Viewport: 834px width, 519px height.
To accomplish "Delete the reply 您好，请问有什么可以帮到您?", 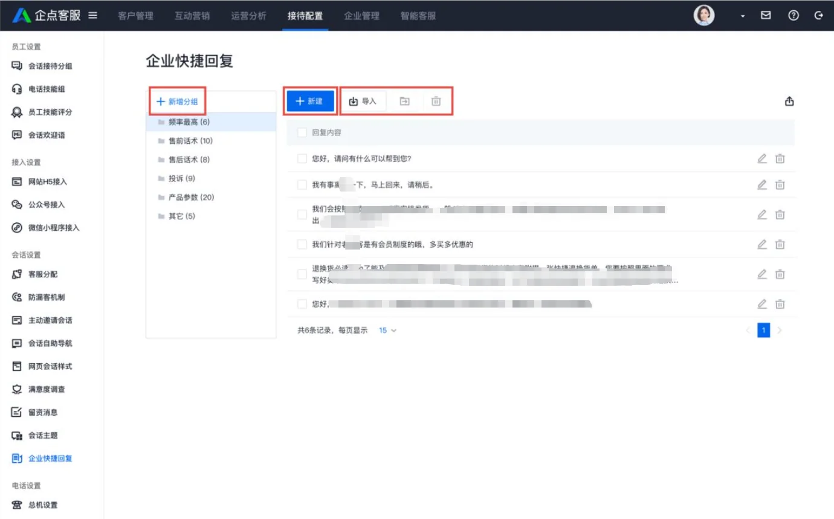I will [780, 159].
